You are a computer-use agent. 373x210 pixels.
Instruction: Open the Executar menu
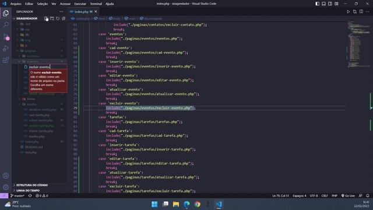coord(80,3)
